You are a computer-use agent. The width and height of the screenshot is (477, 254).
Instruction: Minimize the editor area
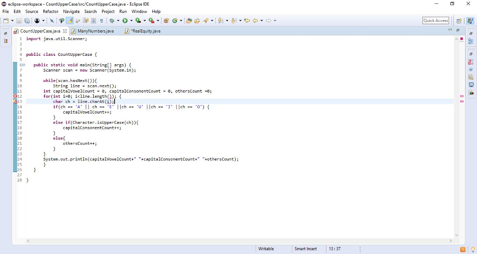[x=450, y=30]
